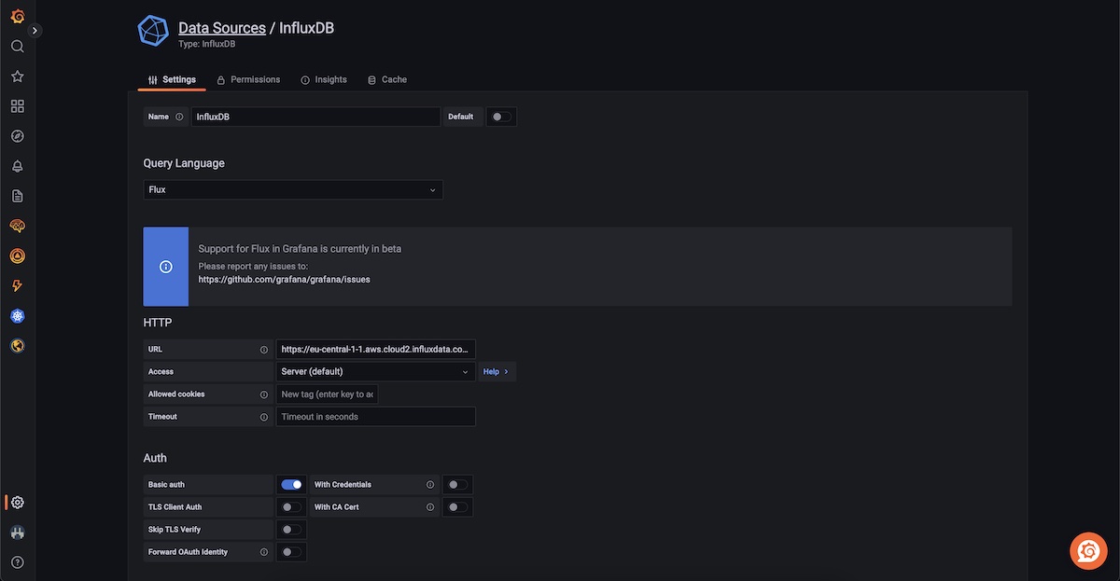Screen dimensions: 1120x581
Task: Click the info icon next to URL
Action: click(x=264, y=350)
